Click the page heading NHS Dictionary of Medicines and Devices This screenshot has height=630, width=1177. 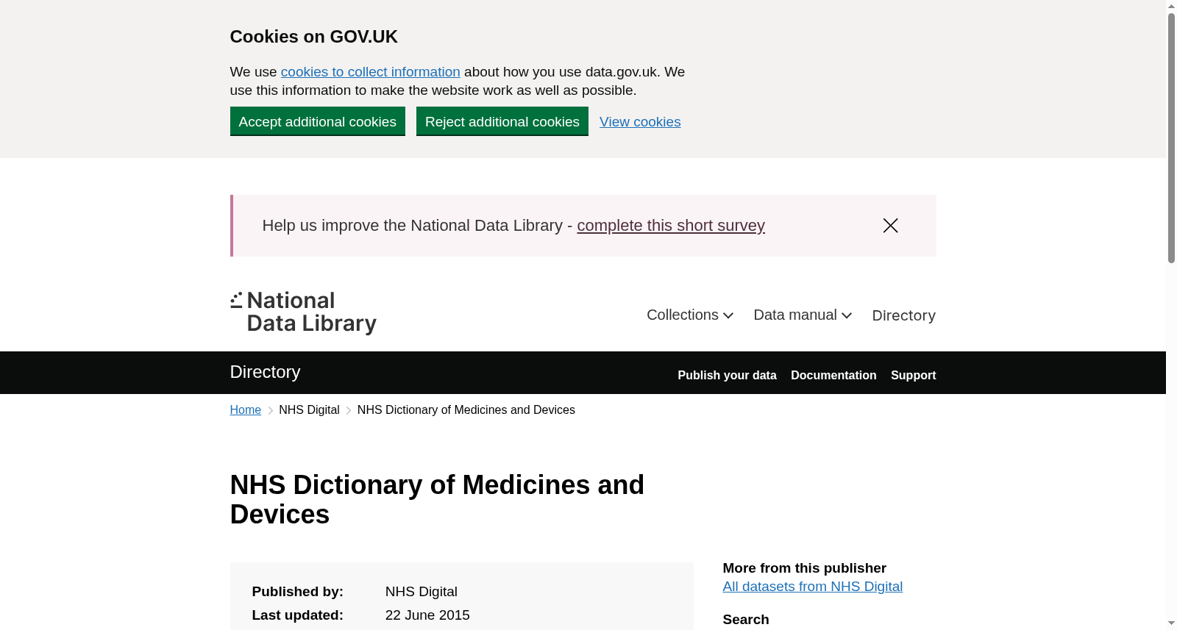click(437, 500)
